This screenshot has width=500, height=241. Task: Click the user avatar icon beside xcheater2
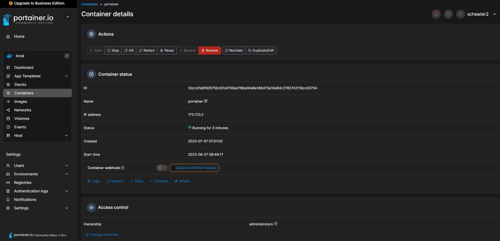461,14
